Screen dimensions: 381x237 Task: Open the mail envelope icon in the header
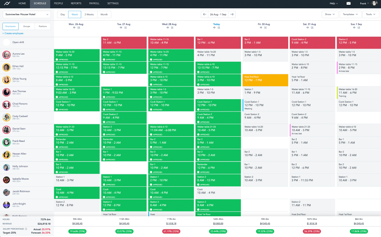point(348,3)
